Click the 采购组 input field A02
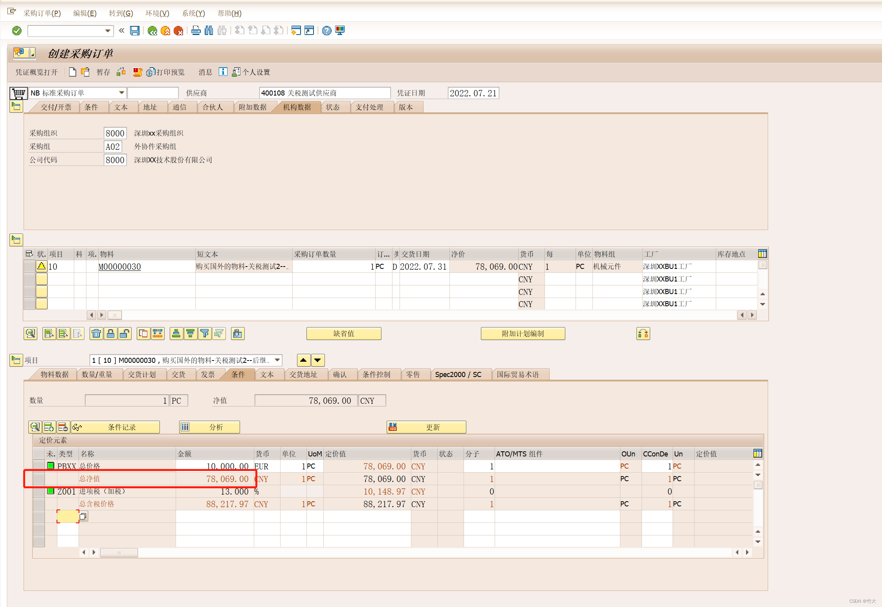Screen dimensions: 882x607 pos(113,147)
